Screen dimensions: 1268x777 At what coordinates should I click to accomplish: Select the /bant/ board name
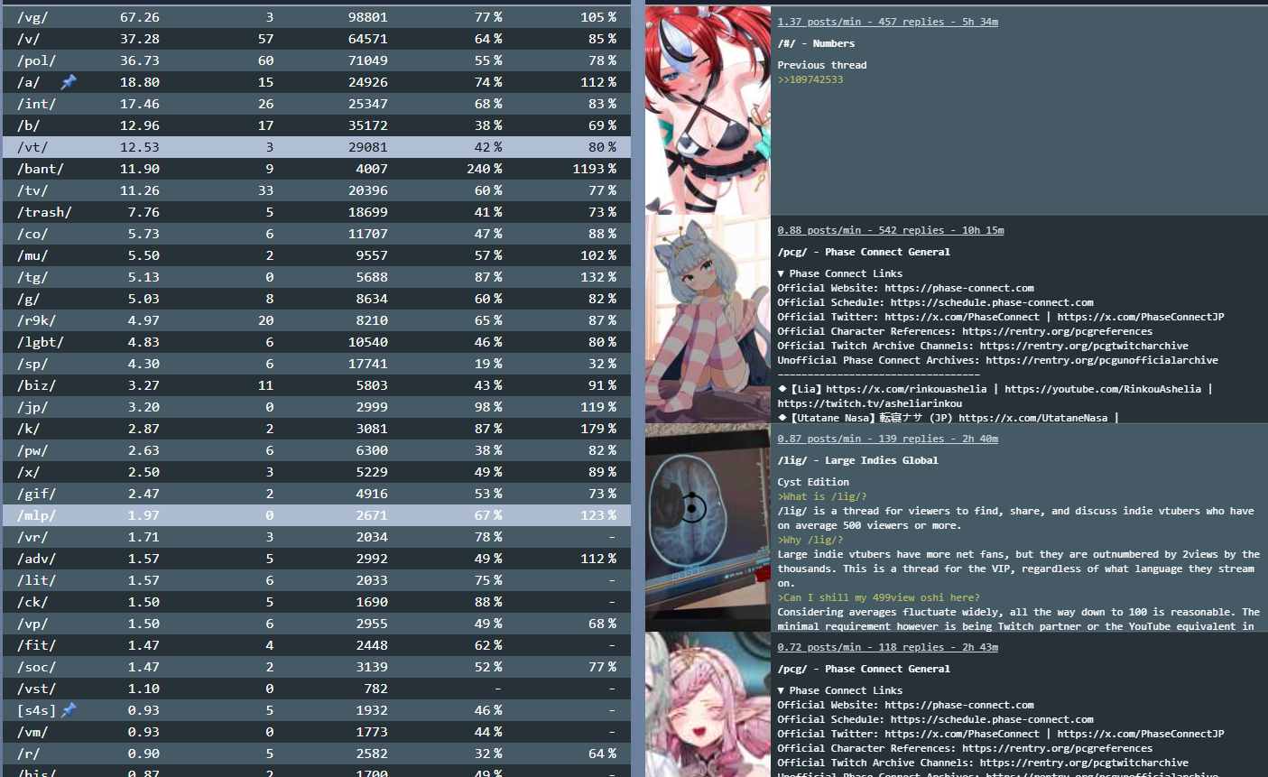[41, 169]
